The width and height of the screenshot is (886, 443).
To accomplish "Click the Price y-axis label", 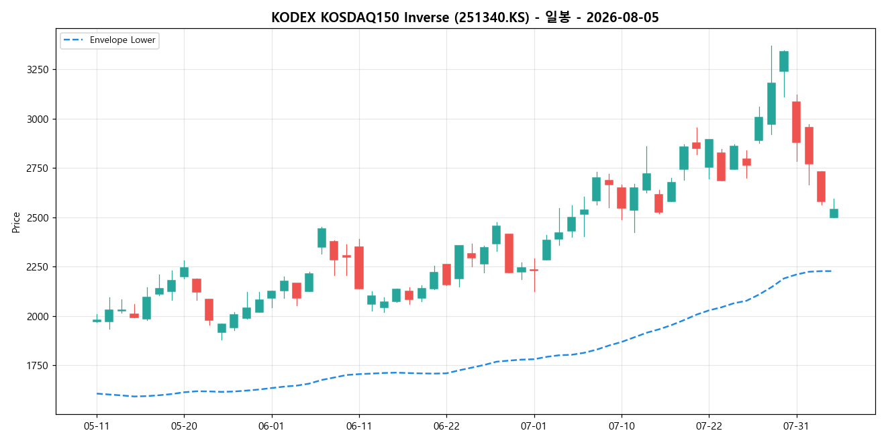I will [x=16, y=222].
